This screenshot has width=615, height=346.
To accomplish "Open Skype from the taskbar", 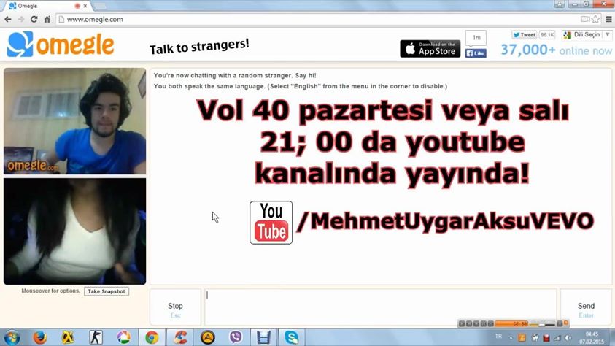I will pos(291,337).
